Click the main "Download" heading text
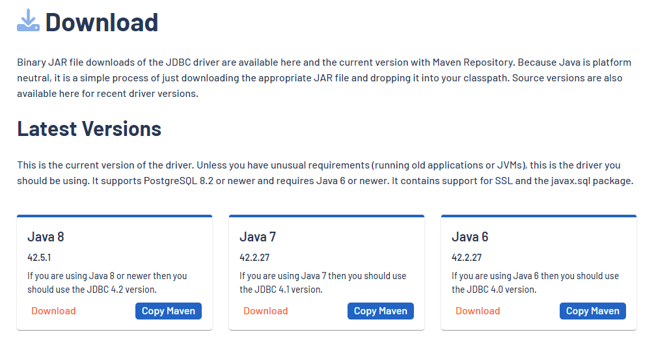The width and height of the screenshot is (656, 339). coord(102,22)
